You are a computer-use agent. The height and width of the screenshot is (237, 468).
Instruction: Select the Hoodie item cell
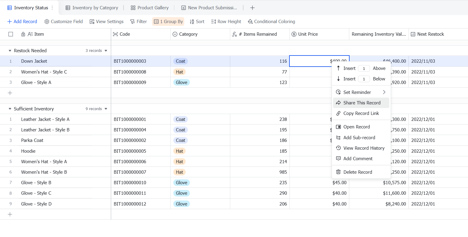pyautogui.click(x=56, y=151)
